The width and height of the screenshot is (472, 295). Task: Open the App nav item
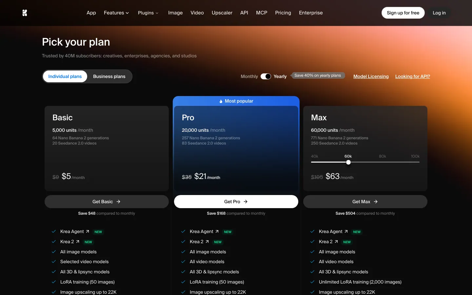point(91,13)
